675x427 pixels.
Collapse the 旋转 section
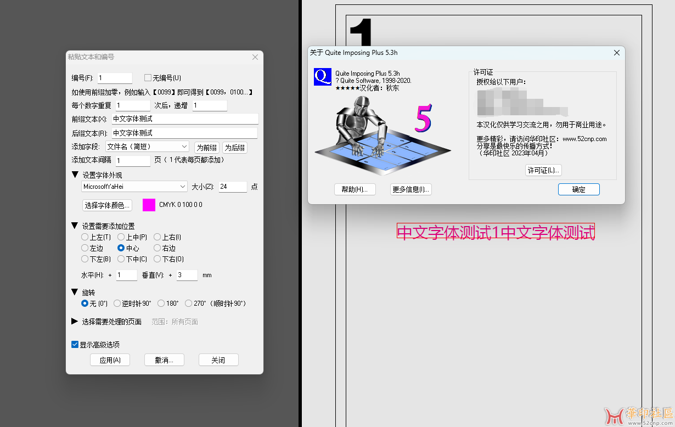(x=75, y=293)
